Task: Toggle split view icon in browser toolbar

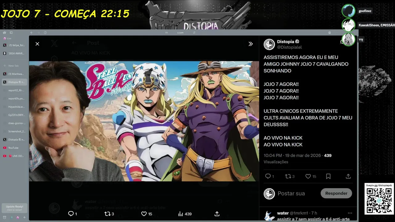Action: tap(330, 33)
